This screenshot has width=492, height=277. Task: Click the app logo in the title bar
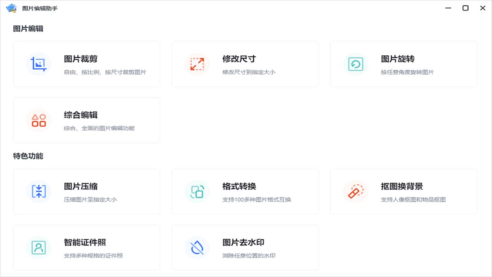coord(11,8)
